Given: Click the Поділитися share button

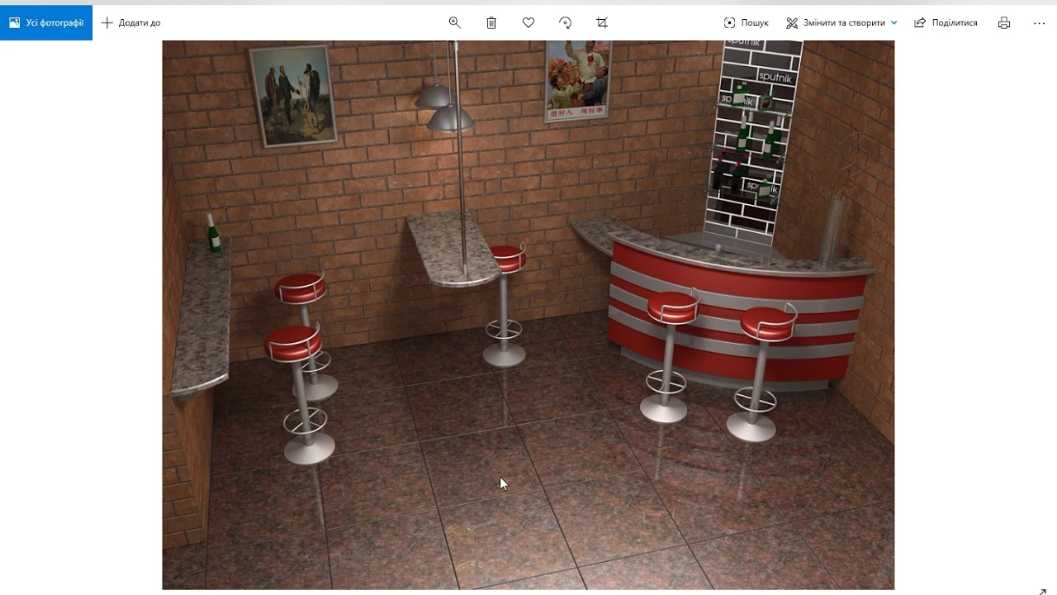Looking at the screenshot, I should [946, 23].
